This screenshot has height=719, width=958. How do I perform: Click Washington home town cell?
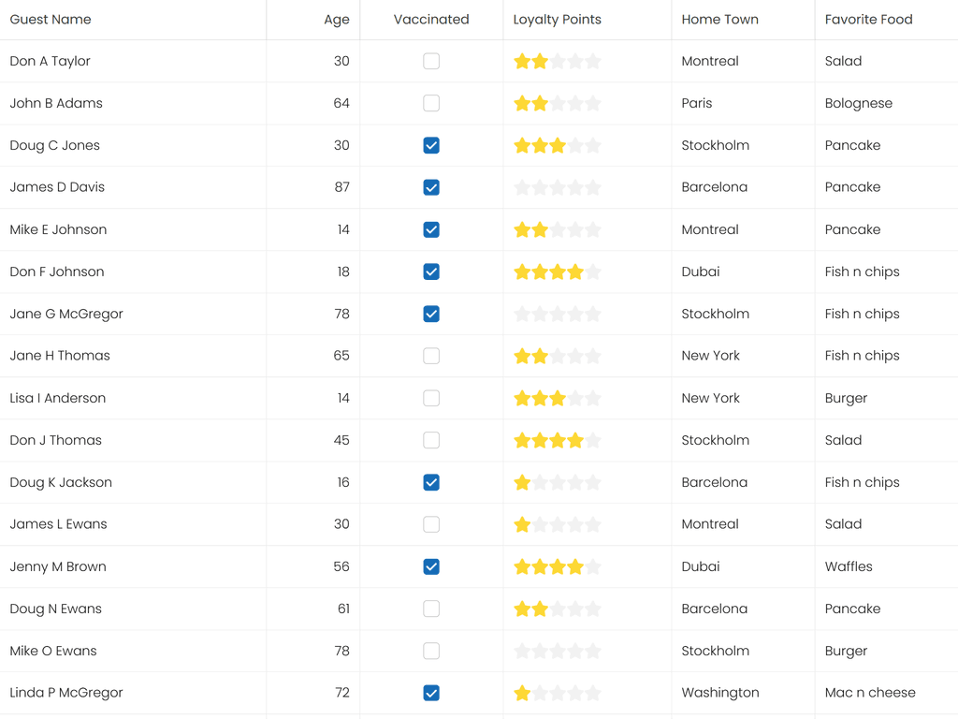720,693
